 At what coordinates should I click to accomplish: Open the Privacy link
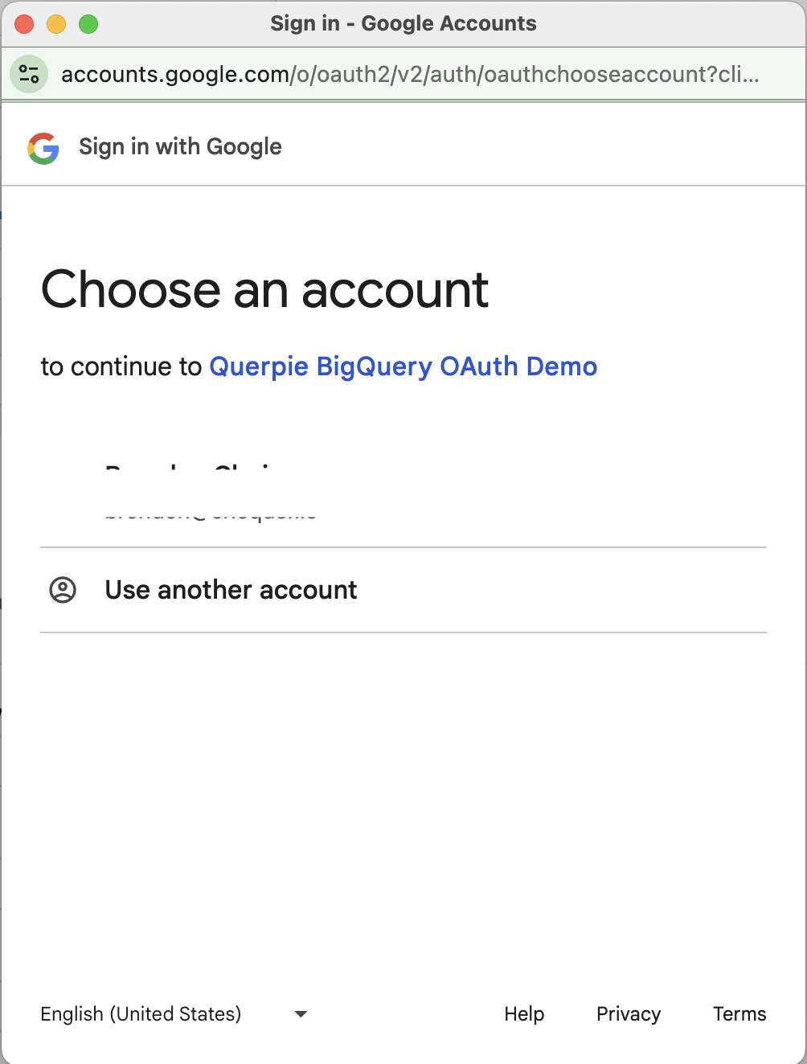(x=629, y=1014)
